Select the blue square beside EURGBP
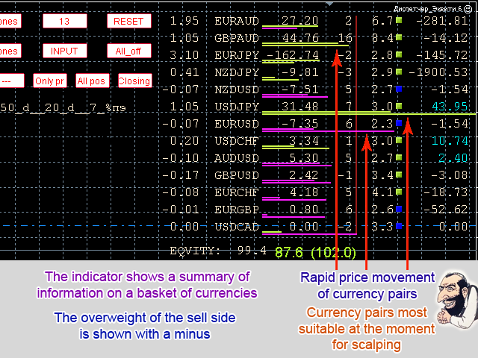This screenshot has width=478, height=358. click(x=399, y=210)
